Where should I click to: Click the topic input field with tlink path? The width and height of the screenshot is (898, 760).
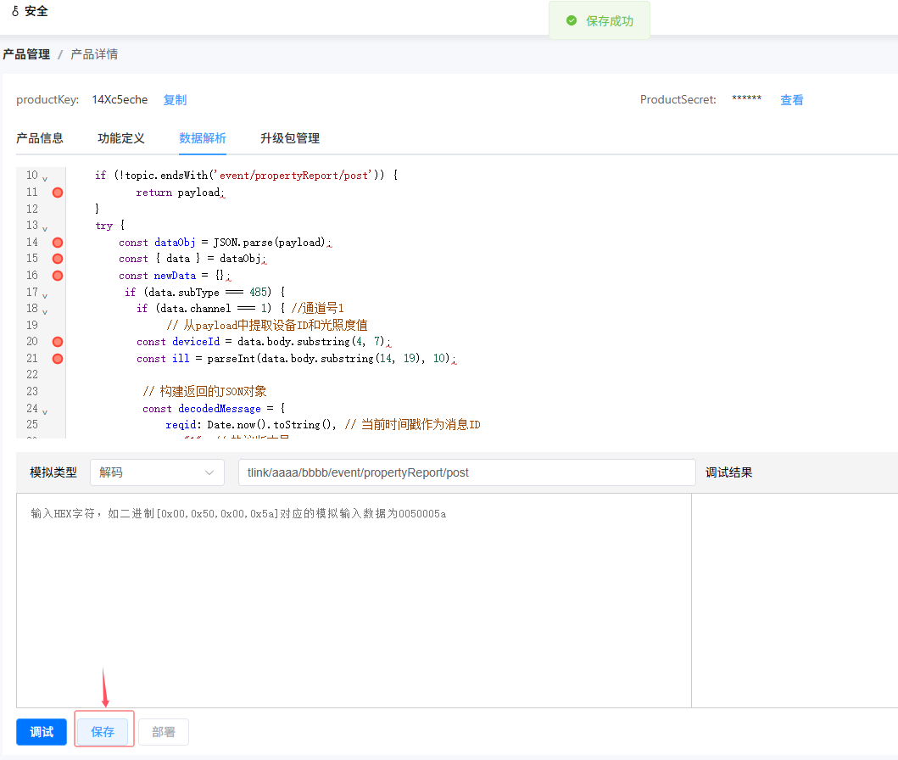[x=466, y=472]
